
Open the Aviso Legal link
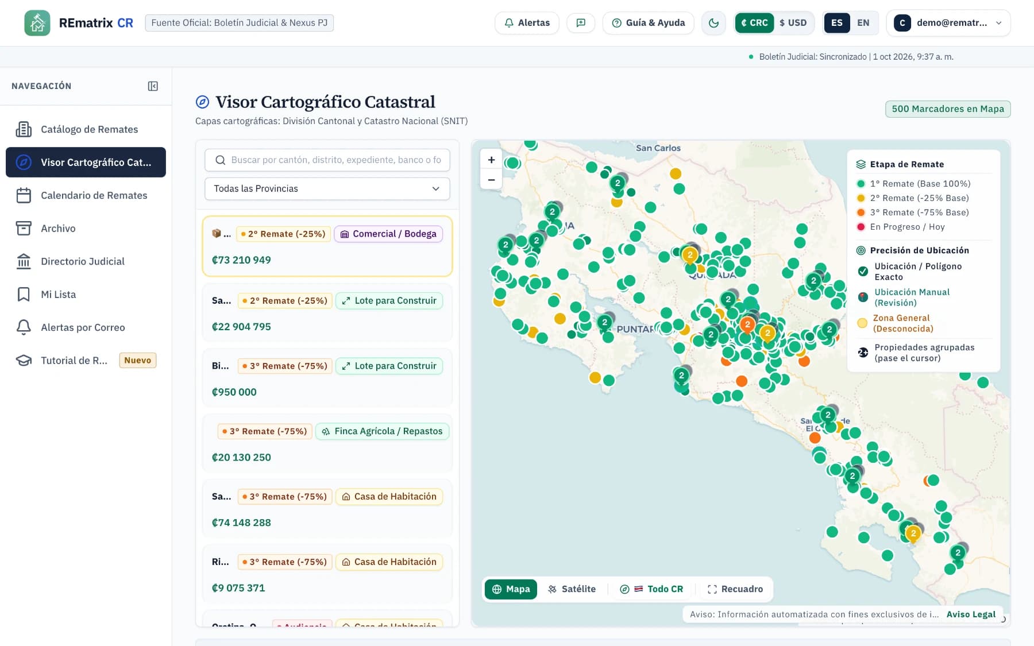pyautogui.click(x=971, y=614)
